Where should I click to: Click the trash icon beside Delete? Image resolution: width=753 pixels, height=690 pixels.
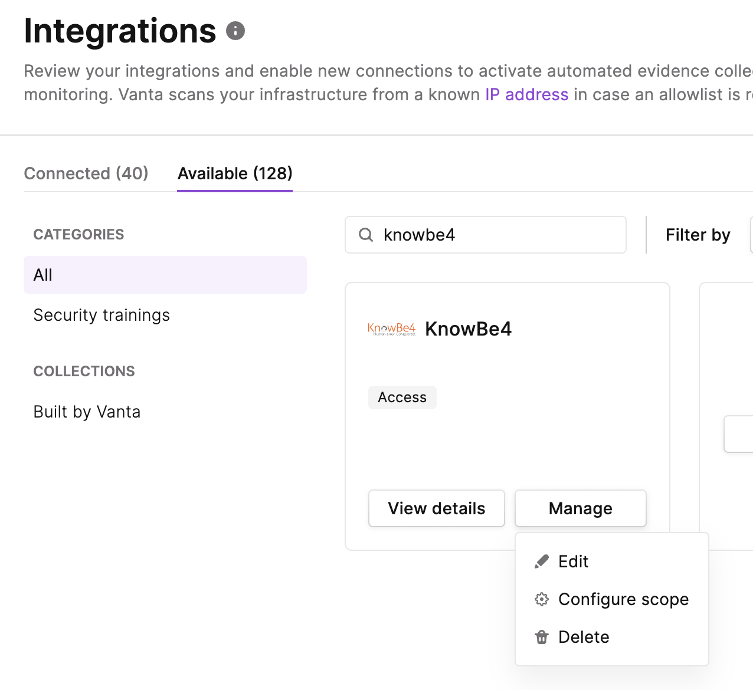tap(541, 637)
